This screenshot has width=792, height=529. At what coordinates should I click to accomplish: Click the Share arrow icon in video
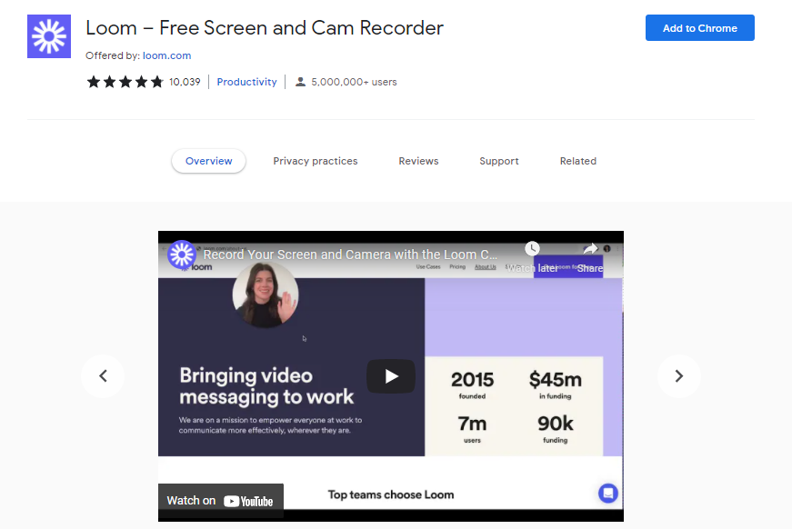click(x=590, y=250)
